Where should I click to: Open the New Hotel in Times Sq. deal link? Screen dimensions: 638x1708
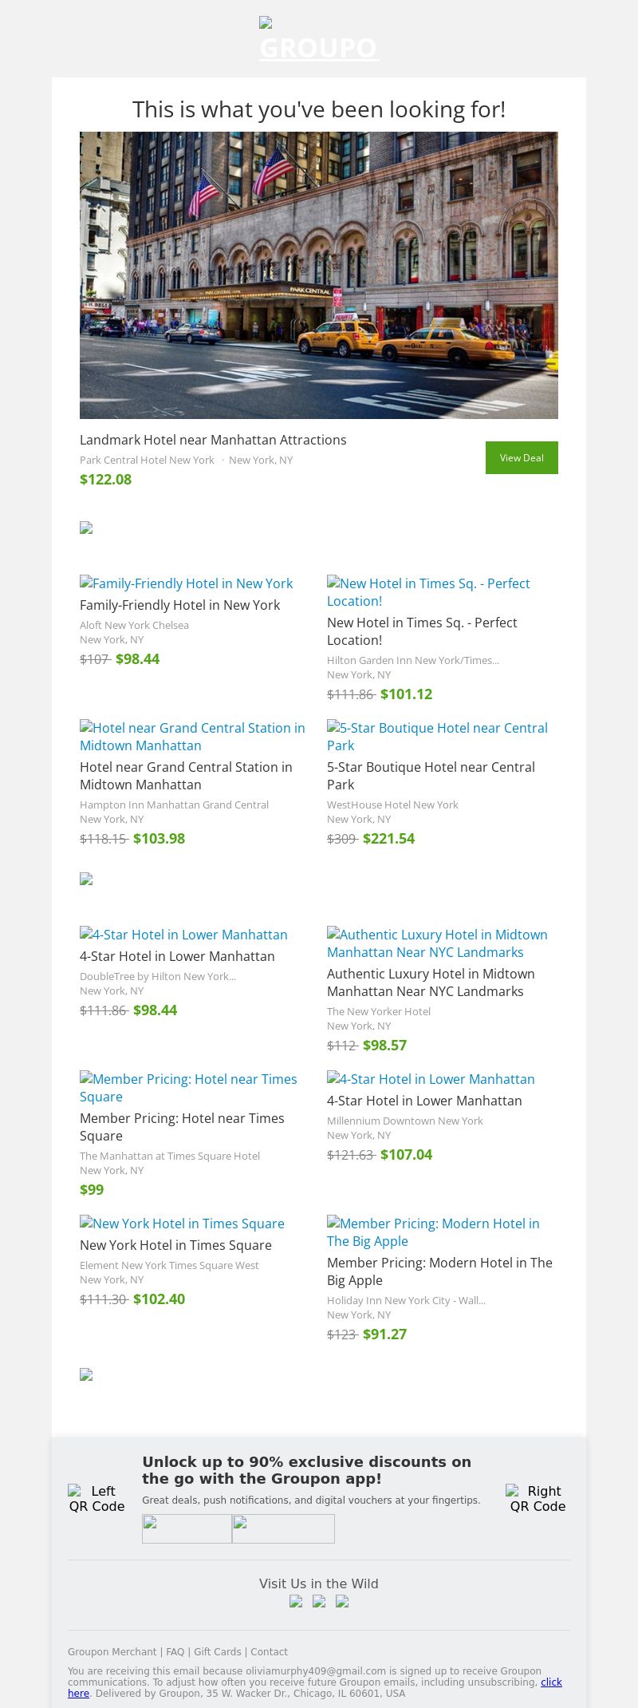click(x=428, y=592)
